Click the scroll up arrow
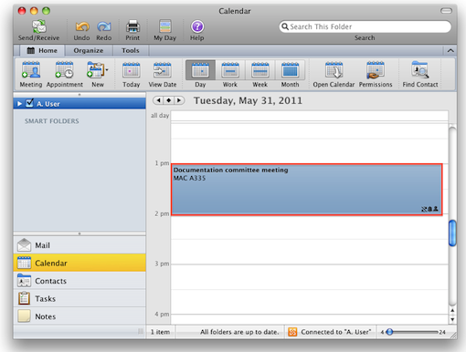This screenshot has width=466, height=352. 452,310
